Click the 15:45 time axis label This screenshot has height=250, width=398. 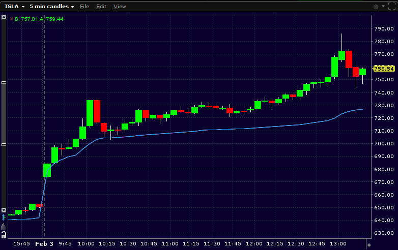point(21,244)
